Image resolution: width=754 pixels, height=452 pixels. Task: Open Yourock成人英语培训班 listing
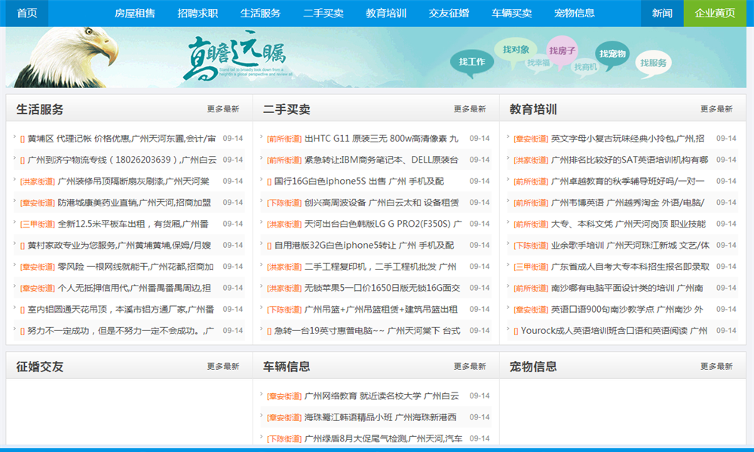point(614,331)
